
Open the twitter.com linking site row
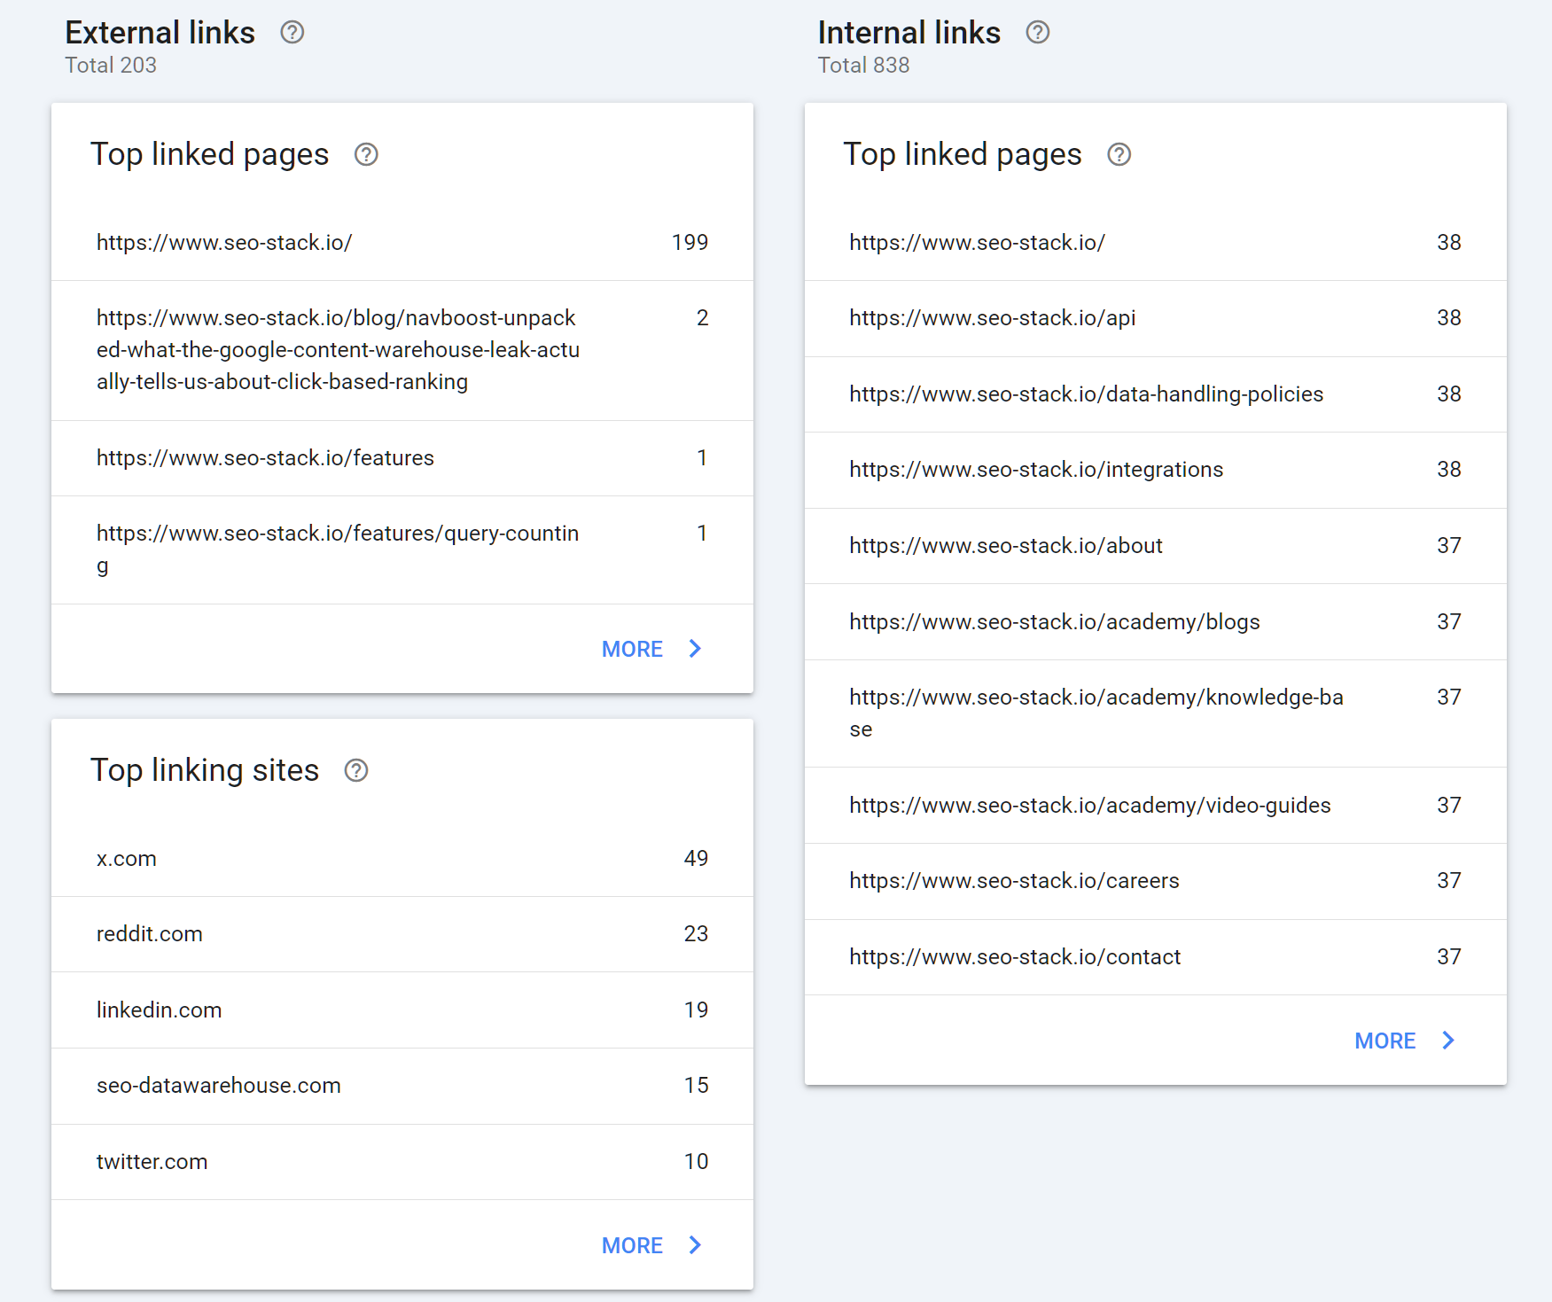click(402, 1162)
